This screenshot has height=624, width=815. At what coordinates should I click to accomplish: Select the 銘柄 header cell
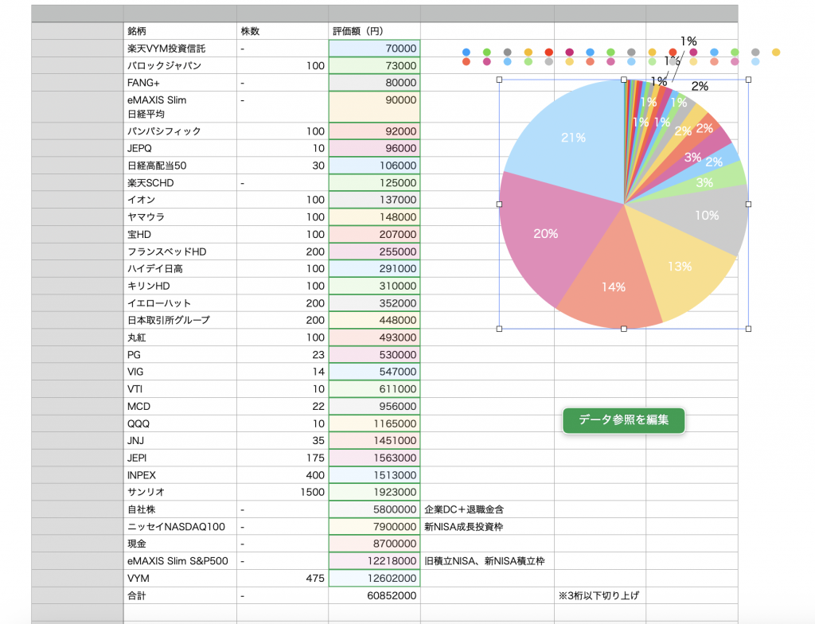pyautogui.click(x=180, y=31)
